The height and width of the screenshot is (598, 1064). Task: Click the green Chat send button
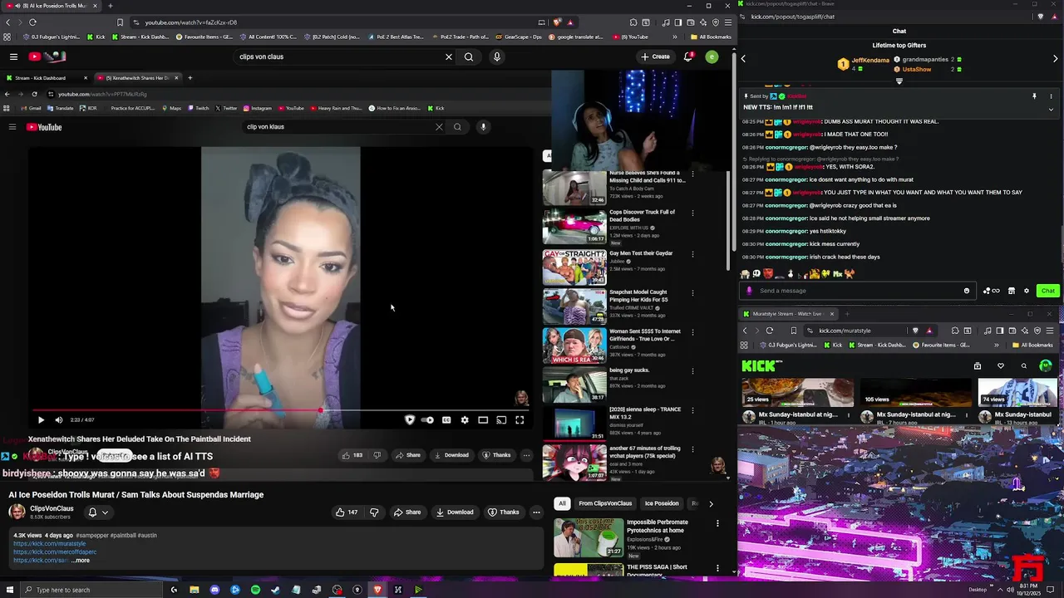(x=1048, y=291)
